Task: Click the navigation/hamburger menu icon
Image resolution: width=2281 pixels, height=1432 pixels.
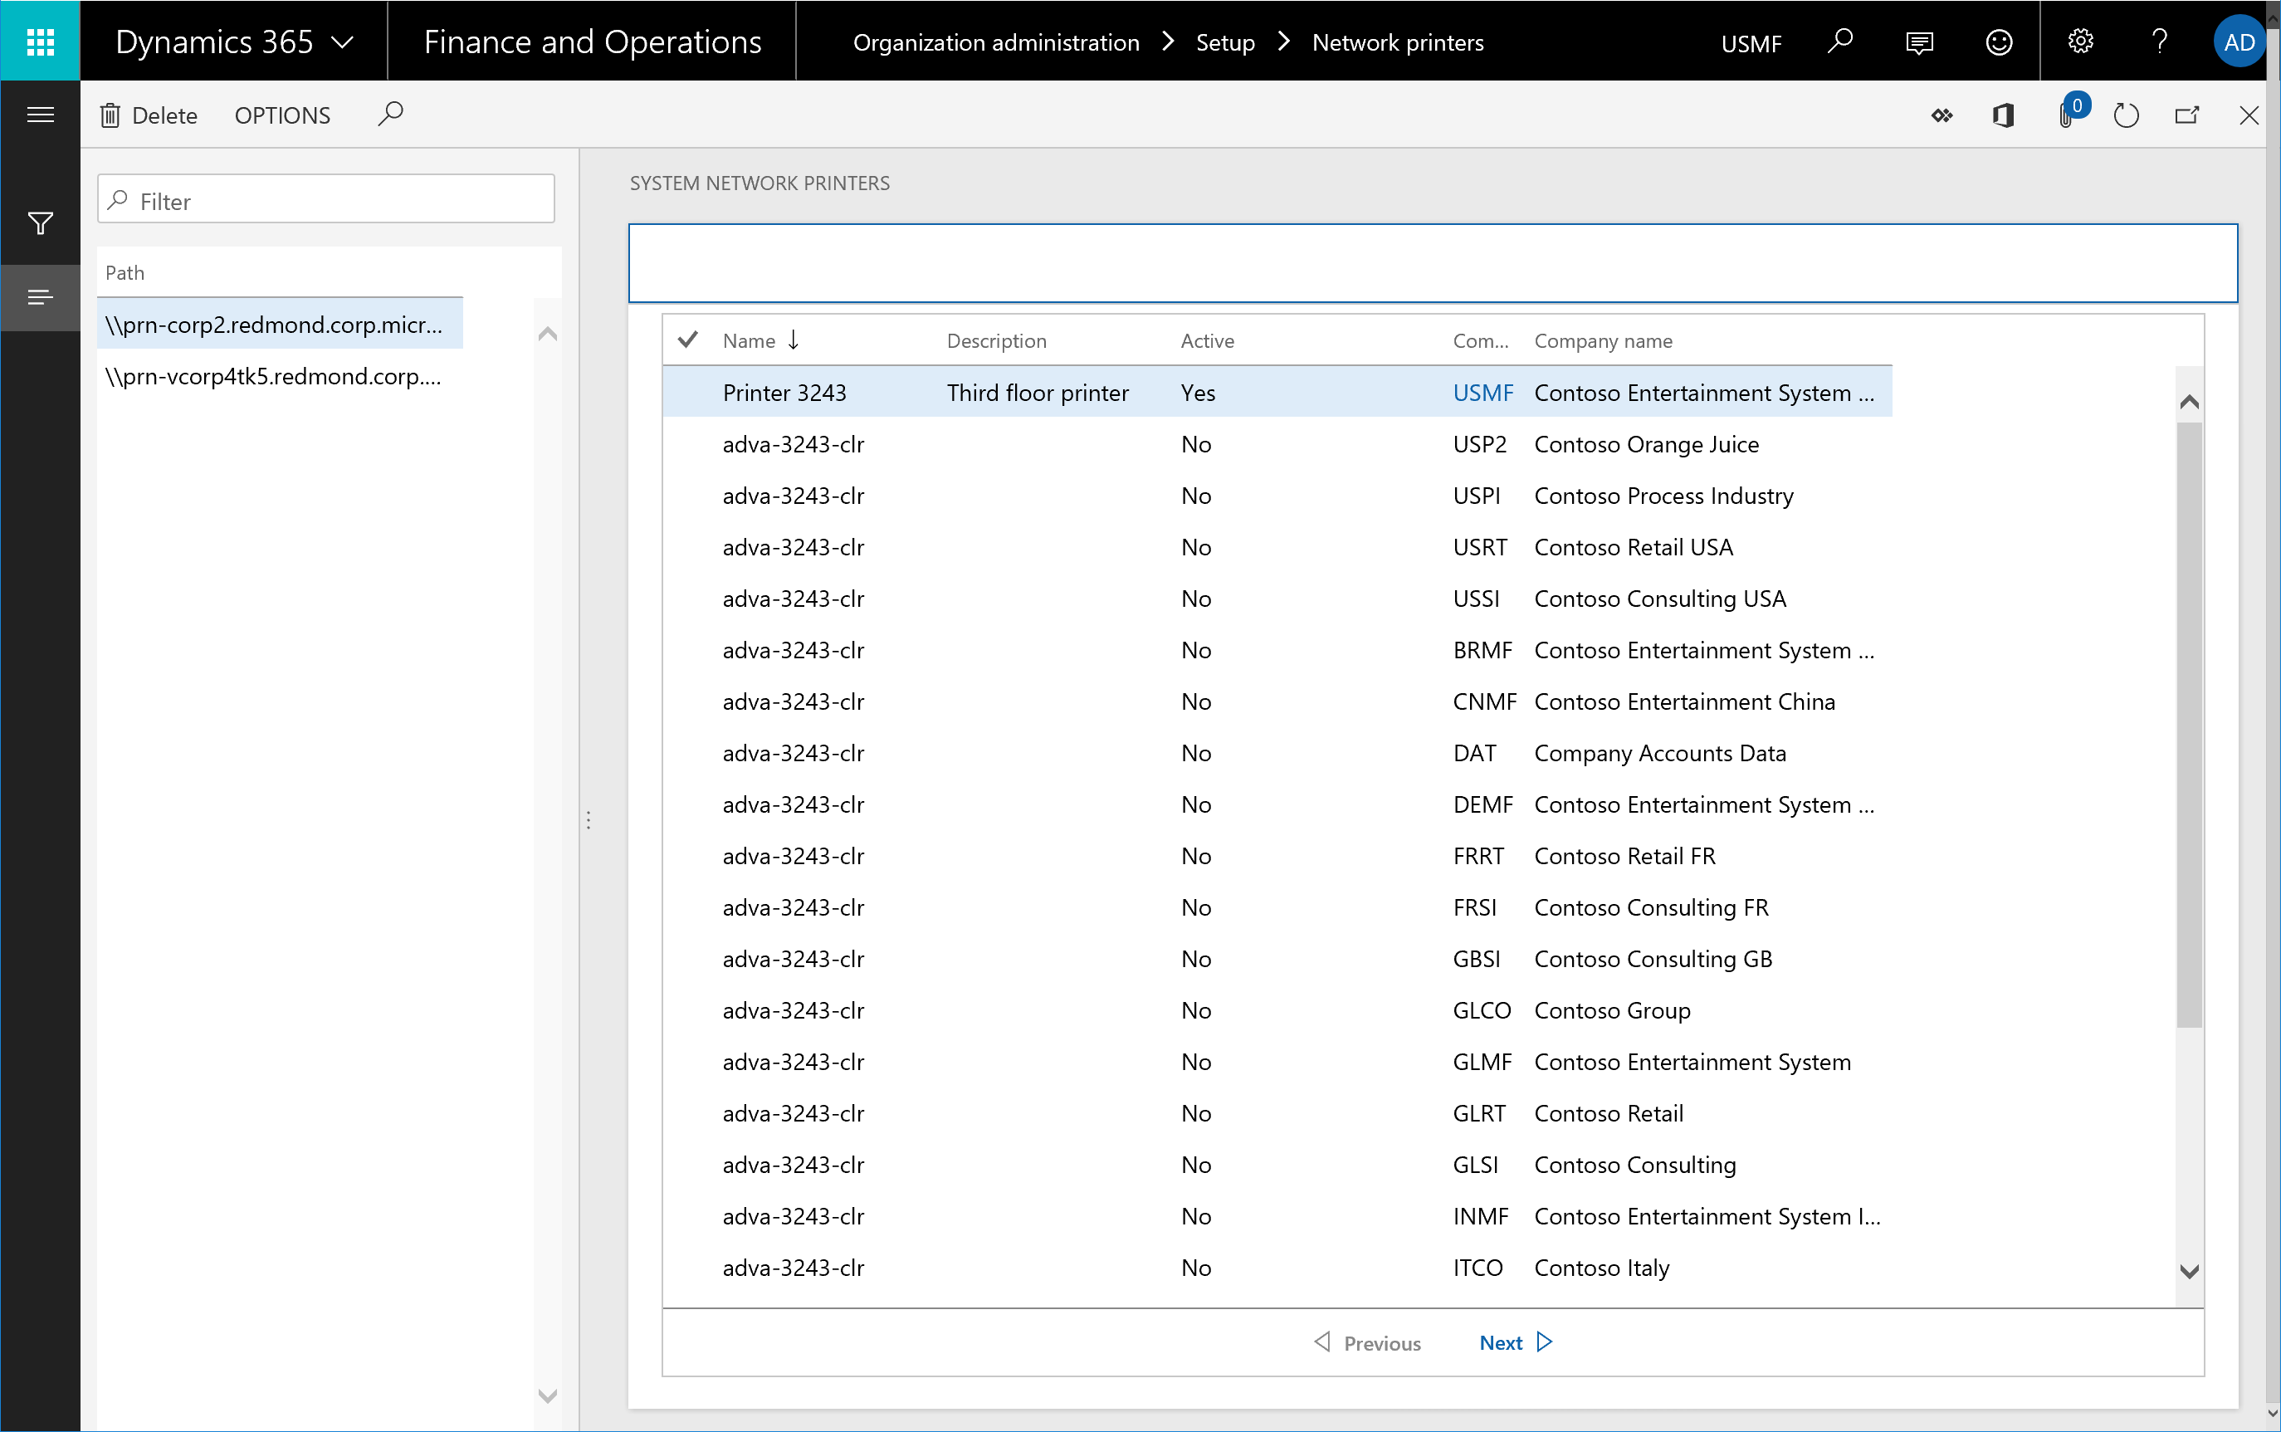Action: 40,115
